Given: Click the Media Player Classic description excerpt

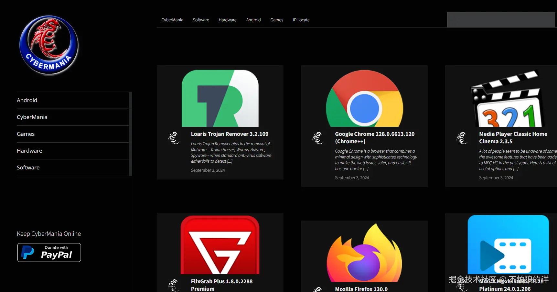Looking at the screenshot, I should click(x=518, y=160).
